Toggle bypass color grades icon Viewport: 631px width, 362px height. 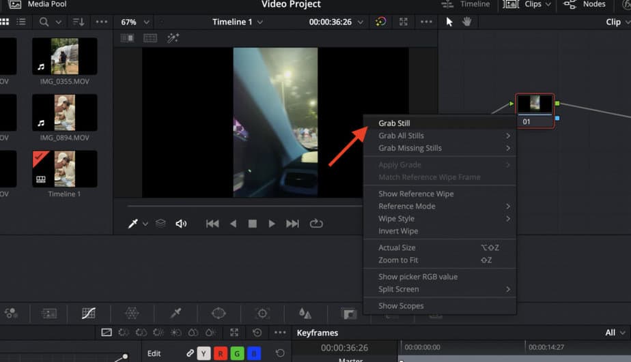tap(380, 22)
